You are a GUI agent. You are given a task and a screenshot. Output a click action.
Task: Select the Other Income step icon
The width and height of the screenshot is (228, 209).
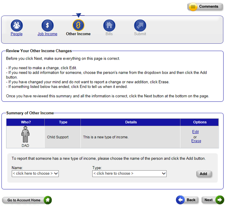78,25
